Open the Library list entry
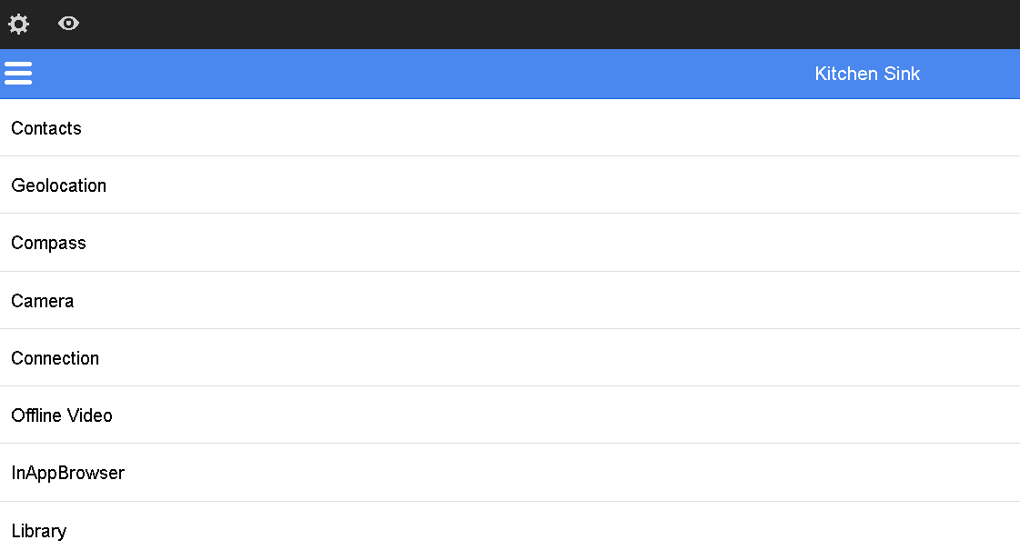1020x550 pixels. click(x=510, y=530)
